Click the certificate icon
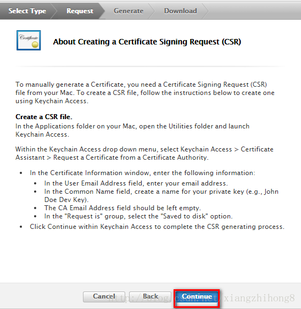Viewport: 301px width, 309px height. [x=29, y=40]
